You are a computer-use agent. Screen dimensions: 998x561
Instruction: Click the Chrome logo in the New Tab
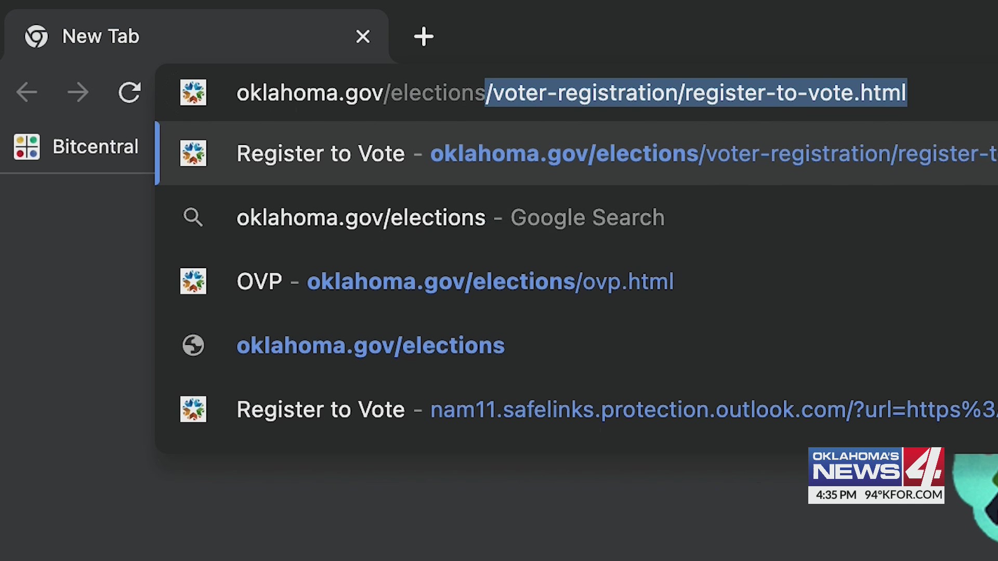(35, 36)
